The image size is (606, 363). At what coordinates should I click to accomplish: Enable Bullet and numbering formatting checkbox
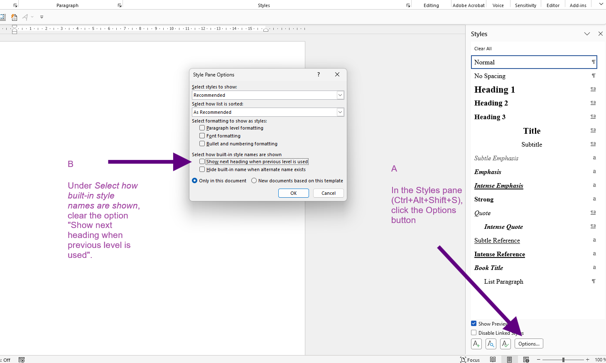[x=202, y=144]
